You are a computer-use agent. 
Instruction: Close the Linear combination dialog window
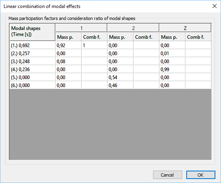click(x=215, y=6)
